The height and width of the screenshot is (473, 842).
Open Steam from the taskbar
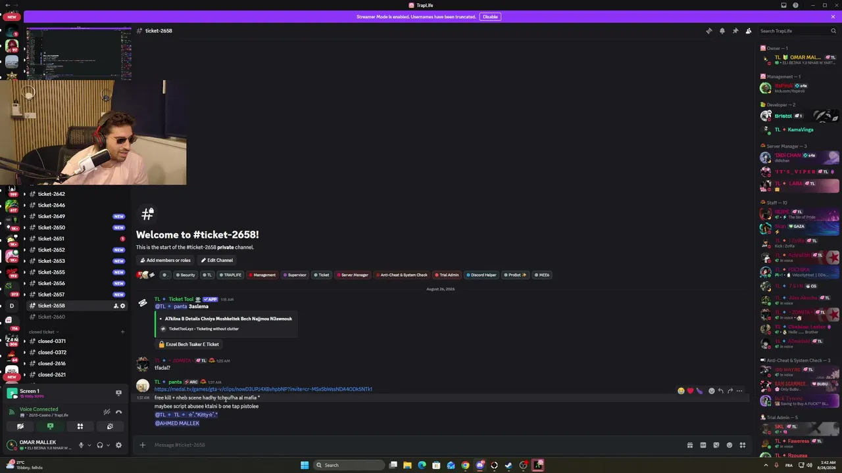pos(508,465)
